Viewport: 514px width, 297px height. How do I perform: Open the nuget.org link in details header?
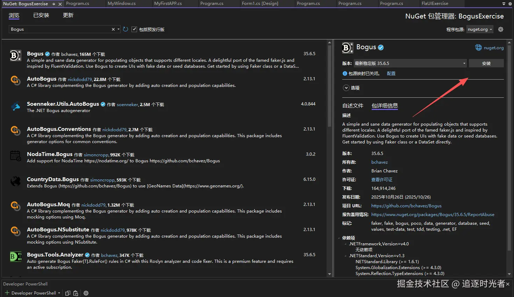(494, 48)
